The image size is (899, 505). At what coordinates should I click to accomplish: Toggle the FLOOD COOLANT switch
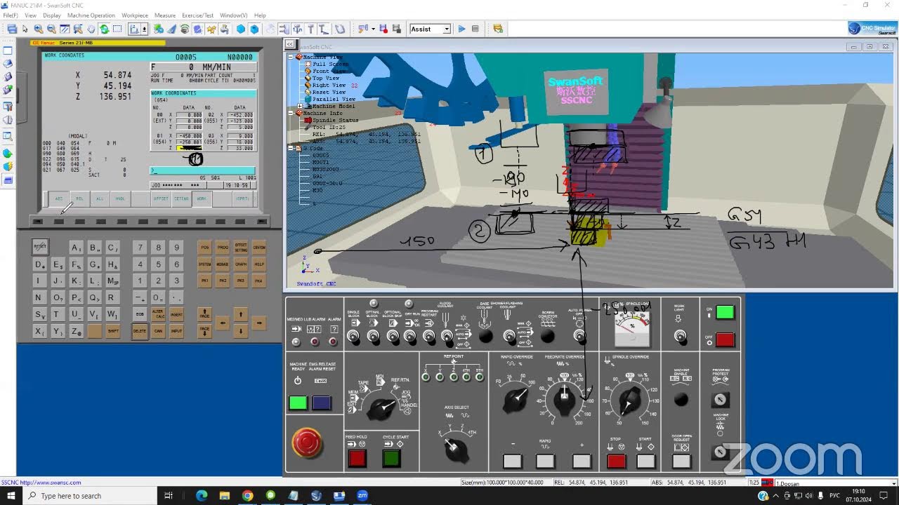(x=447, y=337)
